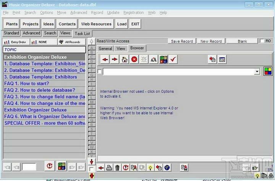Click the Blank button
The image size is (275, 181).
242,41
